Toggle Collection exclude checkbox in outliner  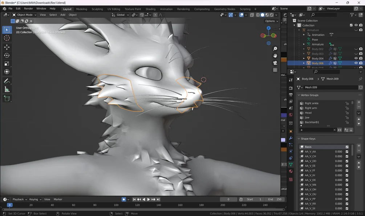click(351, 25)
